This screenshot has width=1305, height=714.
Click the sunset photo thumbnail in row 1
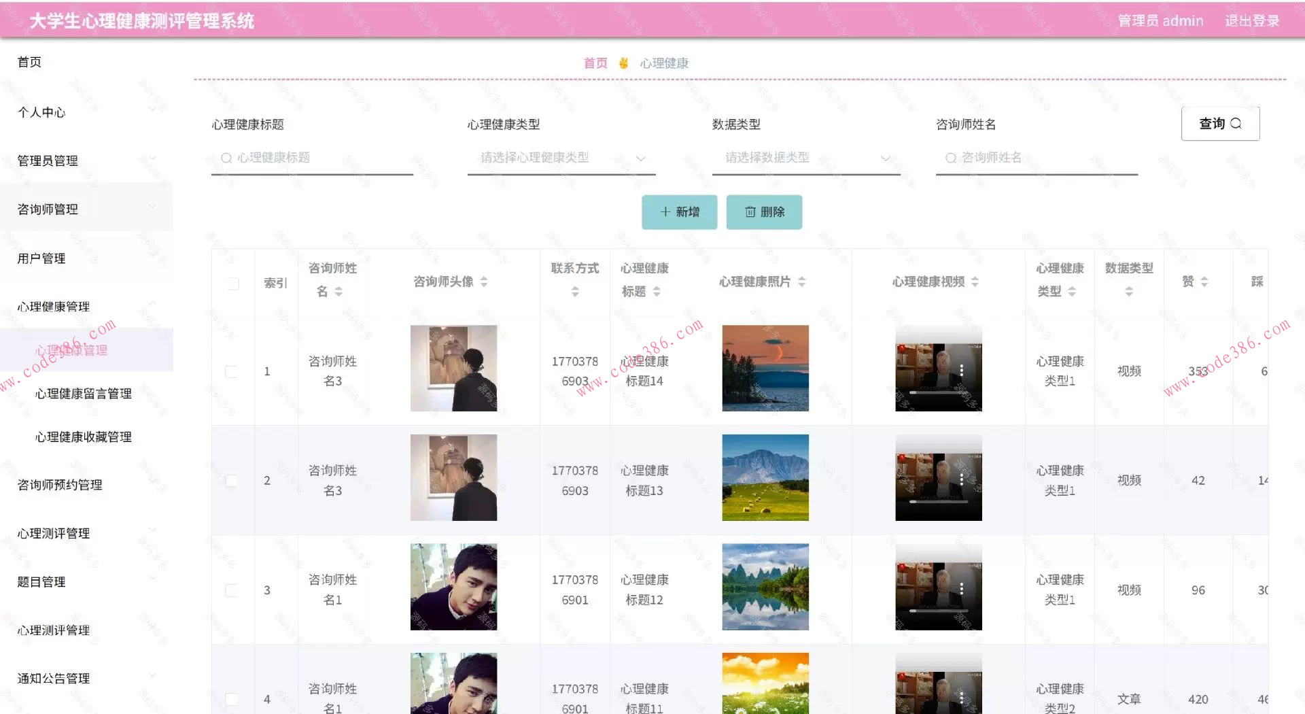[x=765, y=369]
